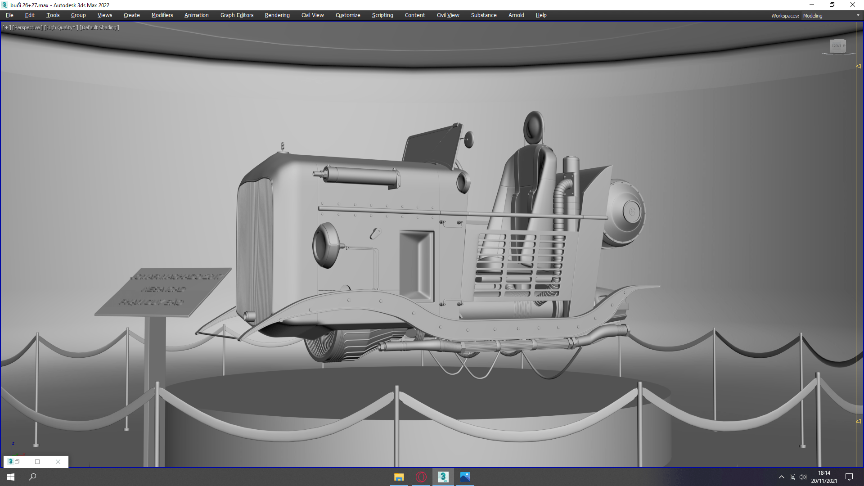Click the 3ds Max taskbar icon
864x486 pixels.
[443, 477]
